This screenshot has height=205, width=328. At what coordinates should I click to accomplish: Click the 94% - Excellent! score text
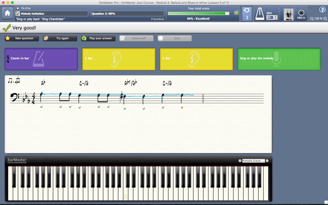[198, 18]
